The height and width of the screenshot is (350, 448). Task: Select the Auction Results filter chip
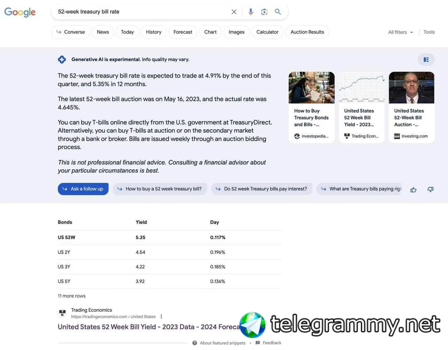[x=307, y=32]
